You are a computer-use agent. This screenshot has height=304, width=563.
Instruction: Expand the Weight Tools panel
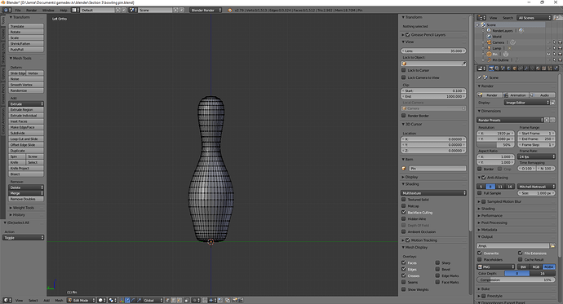24,208
